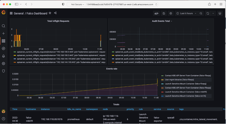Viewport: 226px width, 124px height.
Task: Zoom out the time range
Action: click(x=201, y=13)
